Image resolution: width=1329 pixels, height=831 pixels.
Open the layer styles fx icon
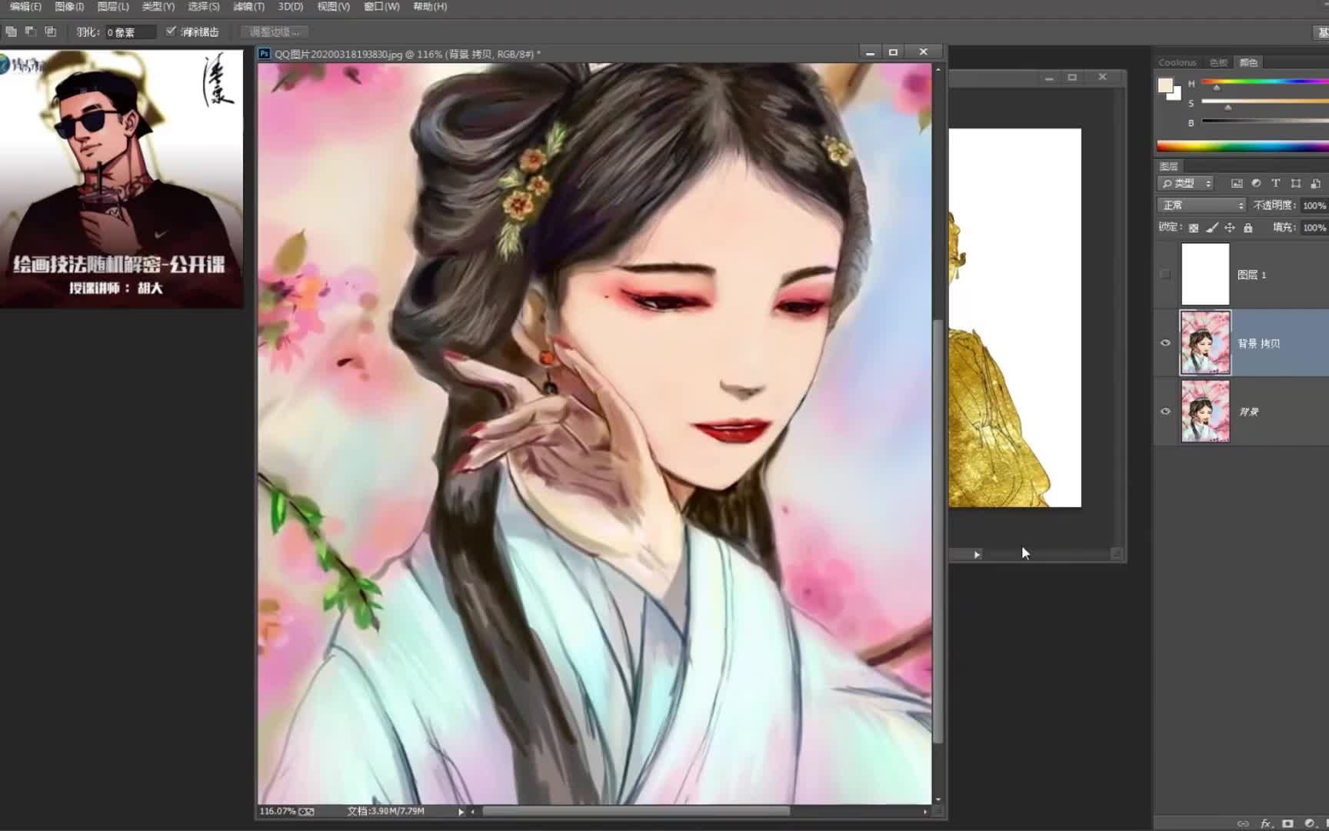point(1267,823)
